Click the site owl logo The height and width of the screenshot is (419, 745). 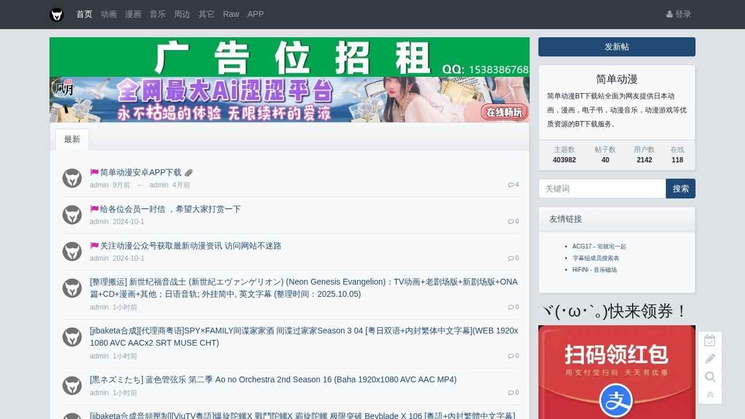click(x=56, y=15)
